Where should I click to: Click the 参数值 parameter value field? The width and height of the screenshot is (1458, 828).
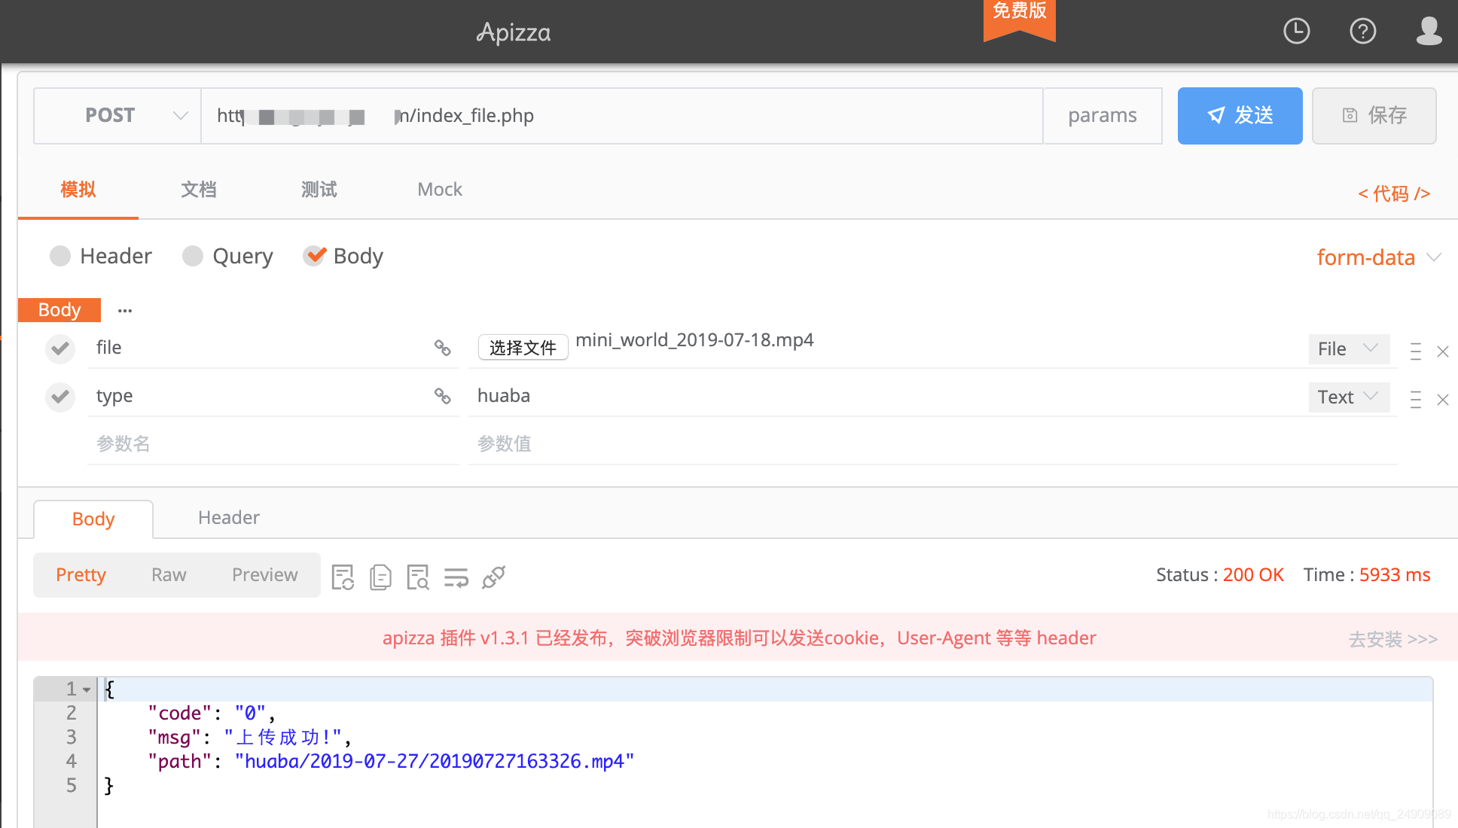[x=932, y=444]
